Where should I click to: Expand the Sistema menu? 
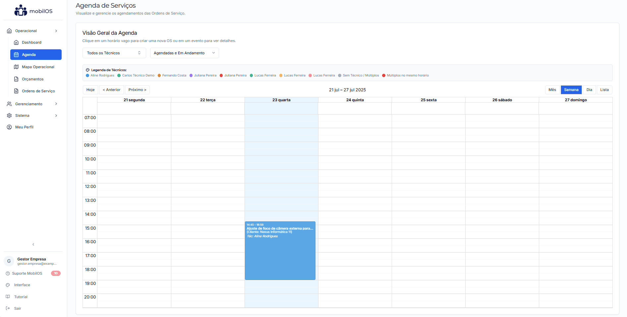pos(22,115)
